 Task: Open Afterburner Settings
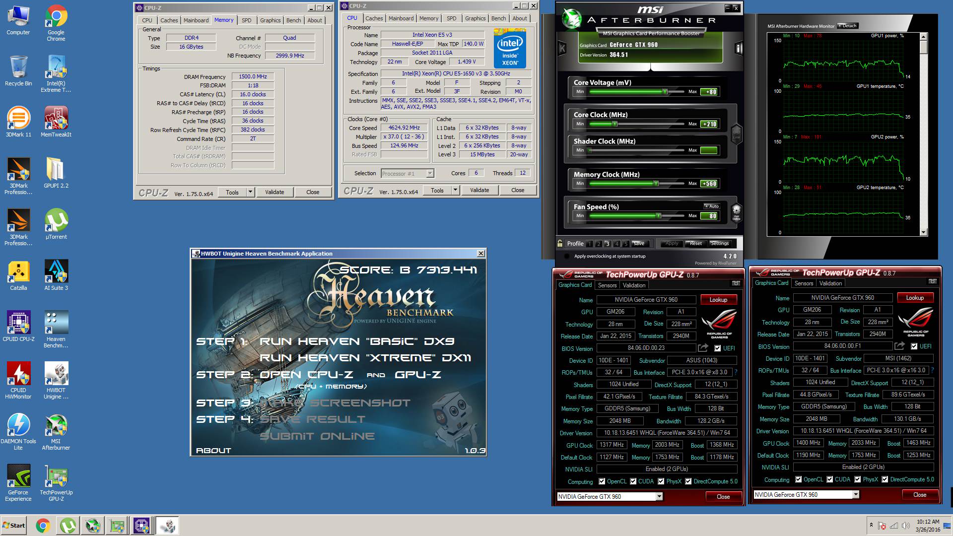click(719, 243)
